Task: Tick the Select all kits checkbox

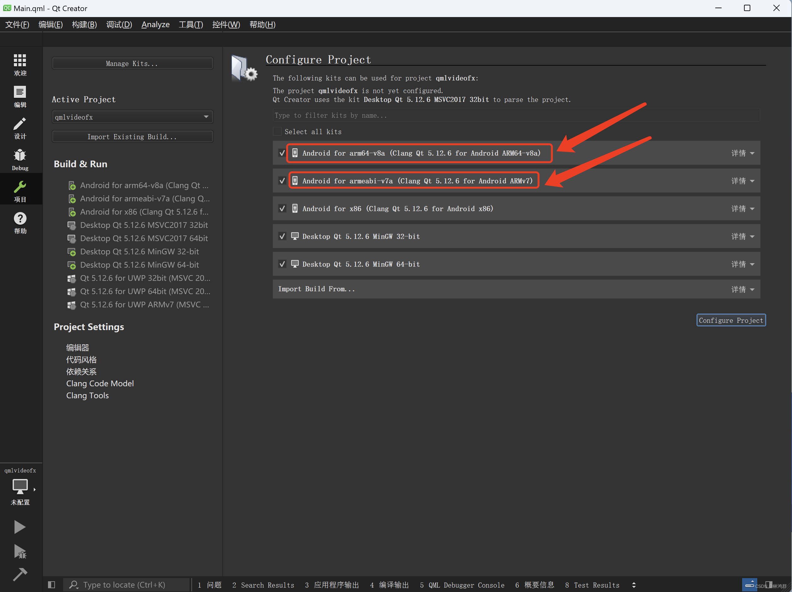Action: coord(277,131)
